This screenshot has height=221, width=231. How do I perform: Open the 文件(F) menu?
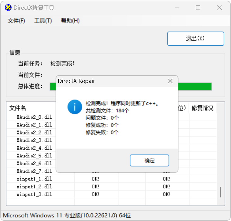coord(16,21)
